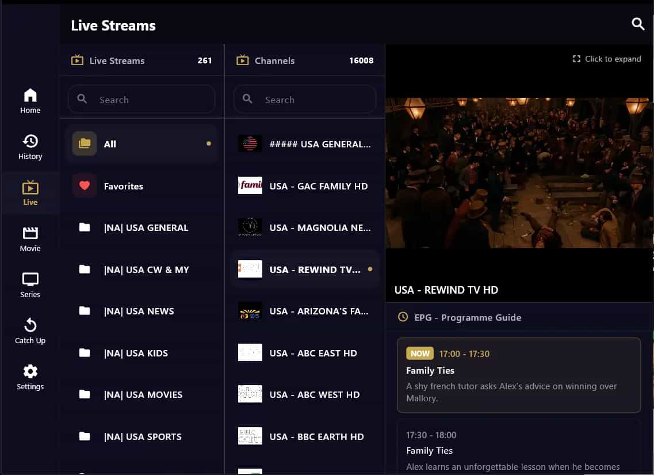This screenshot has width=654, height=475.
Task: Click the |NA| USA NEWS folder icon
Action: pos(85,310)
